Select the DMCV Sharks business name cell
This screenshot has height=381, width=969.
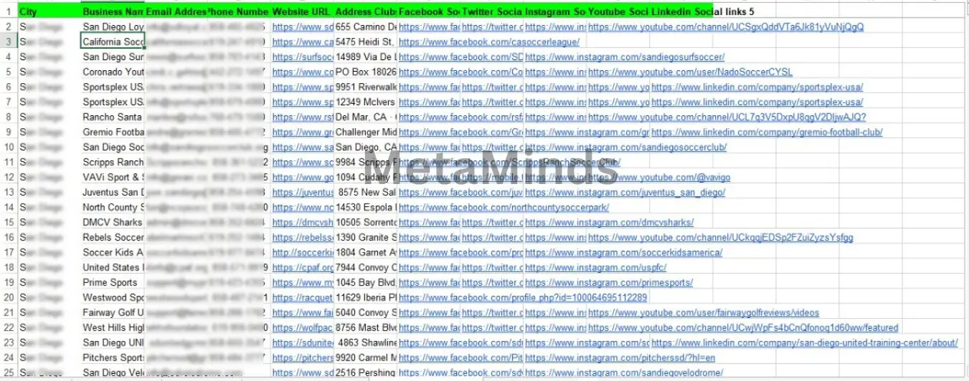(113, 223)
